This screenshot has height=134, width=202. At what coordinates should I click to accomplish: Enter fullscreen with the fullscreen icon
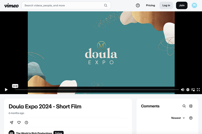tap(198, 90)
